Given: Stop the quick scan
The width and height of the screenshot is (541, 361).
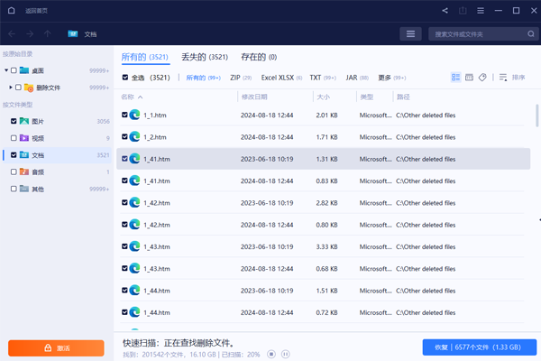Looking at the screenshot, I should click(271, 354).
